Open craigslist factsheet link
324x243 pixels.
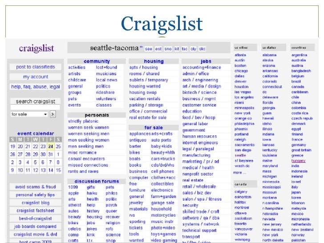click(x=35, y=211)
